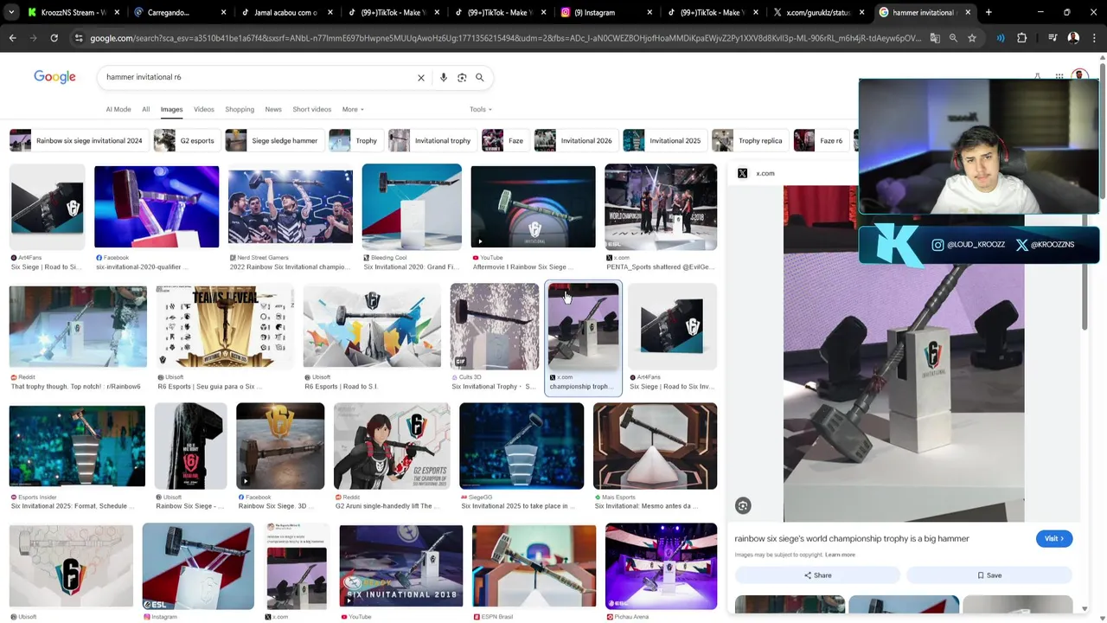Open the browser extensions puzzle icon
The height and width of the screenshot is (623, 1107).
(1022, 38)
